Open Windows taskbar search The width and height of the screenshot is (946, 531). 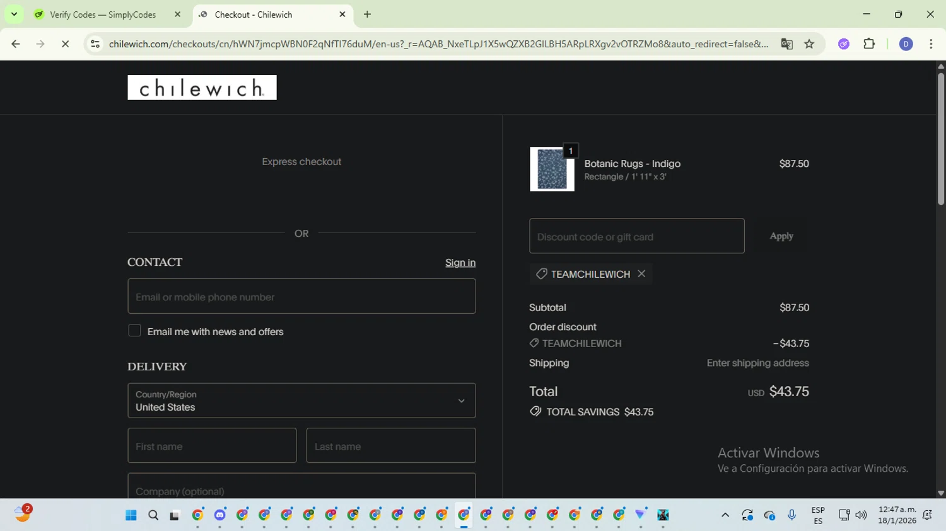click(153, 515)
